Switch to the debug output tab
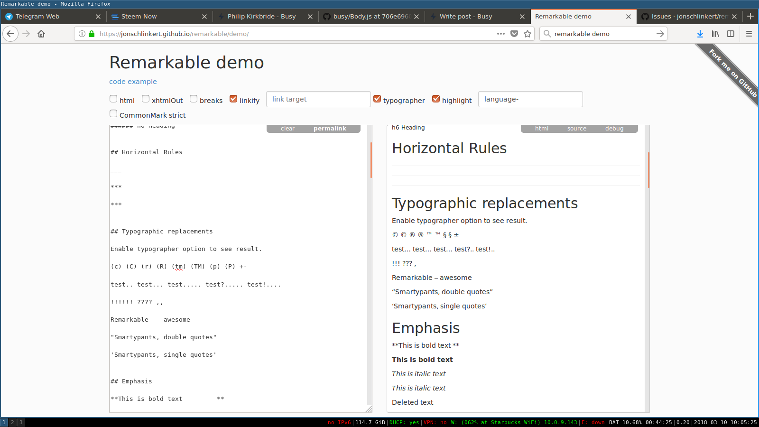Screen dimensions: 759x427 [x=614, y=128]
